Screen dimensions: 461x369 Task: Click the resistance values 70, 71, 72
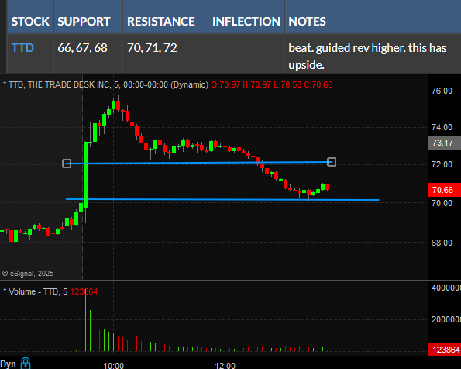(152, 48)
